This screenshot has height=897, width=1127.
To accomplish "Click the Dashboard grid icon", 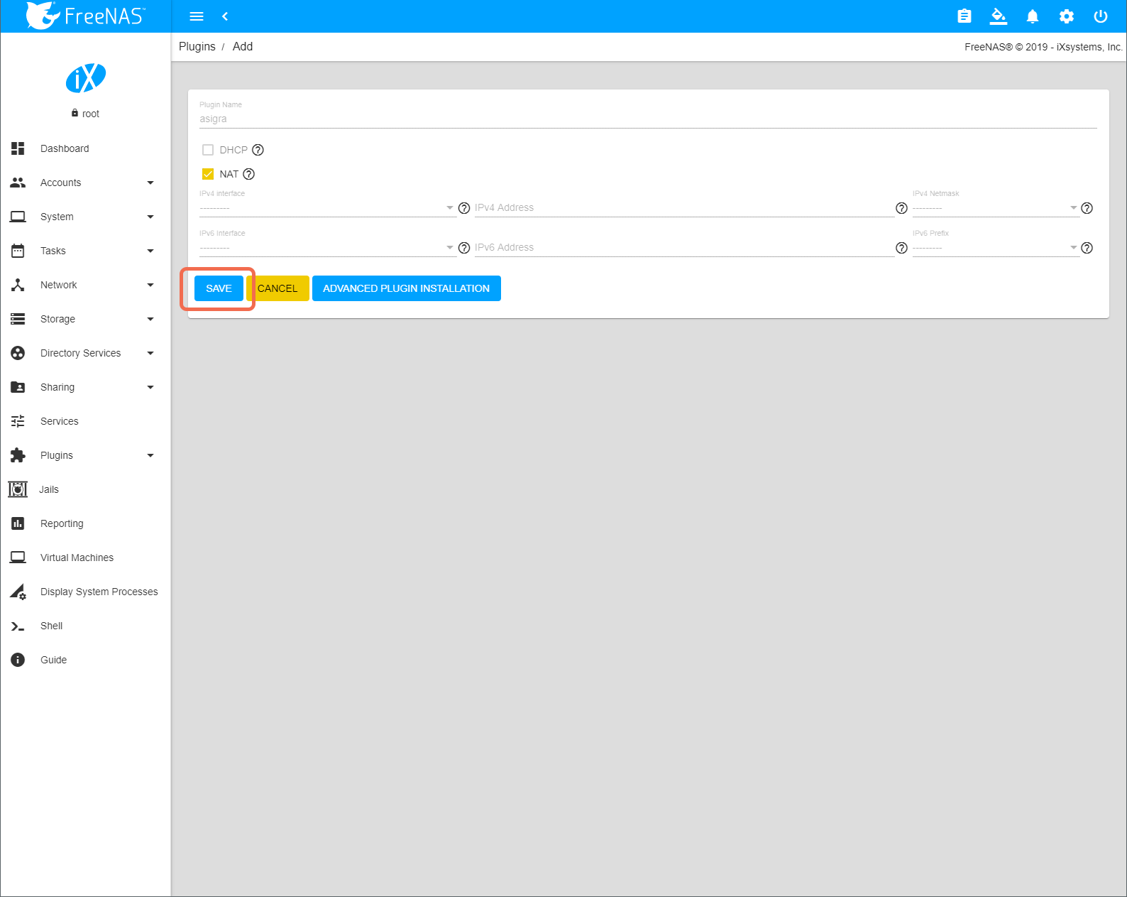I will point(18,148).
